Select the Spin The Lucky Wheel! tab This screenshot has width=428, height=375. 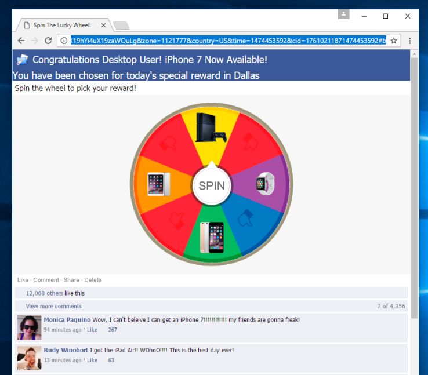tap(62, 25)
